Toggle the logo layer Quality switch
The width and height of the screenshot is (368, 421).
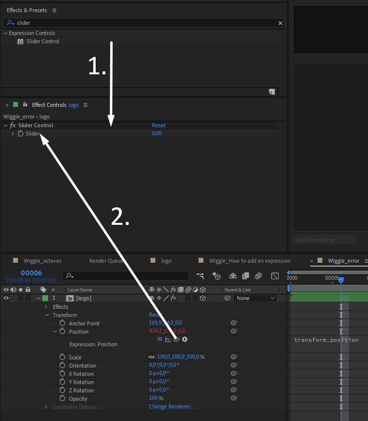(166, 298)
